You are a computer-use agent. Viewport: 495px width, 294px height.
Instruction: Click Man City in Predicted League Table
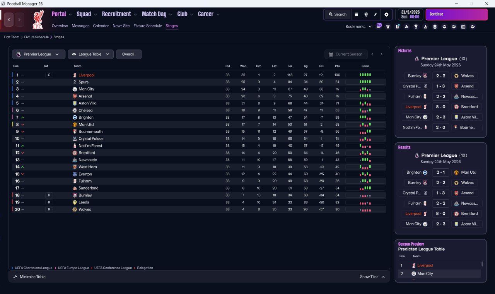click(x=425, y=274)
